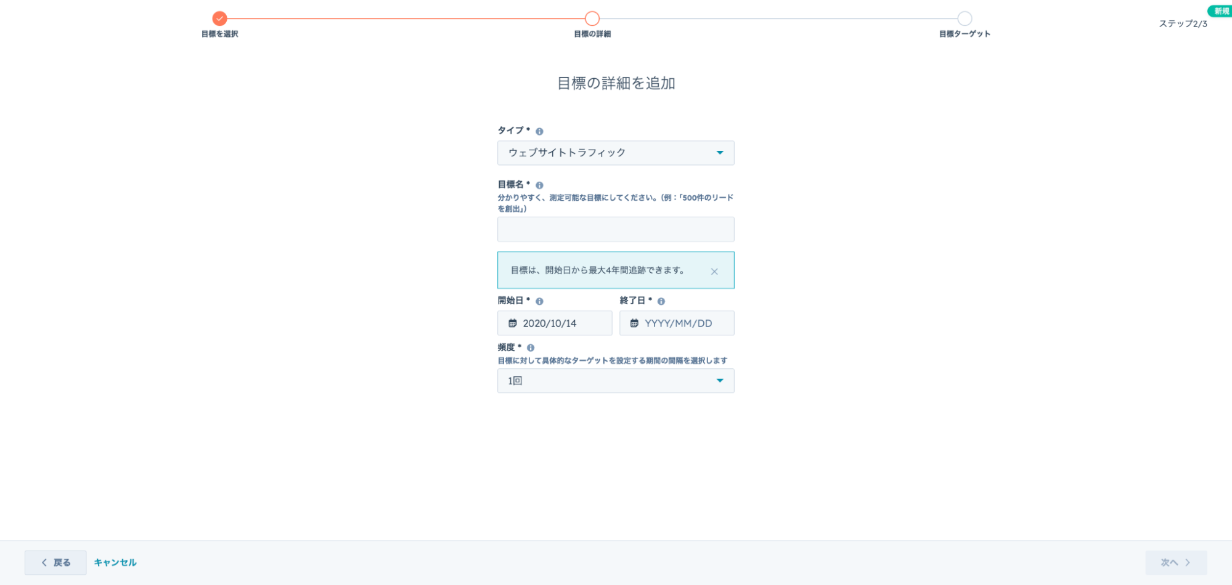This screenshot has width=1232, height=585.
Task: Click the arrow caret of the タイプ dropdown
Action: click(719, 153)
